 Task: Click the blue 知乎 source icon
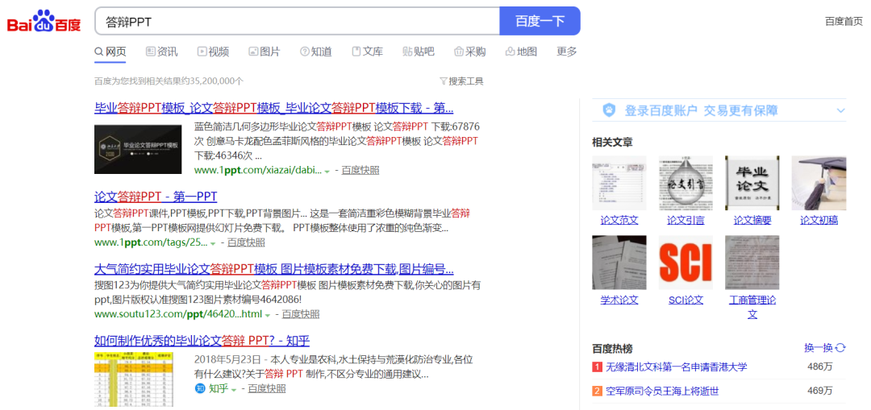pos(200,388)
